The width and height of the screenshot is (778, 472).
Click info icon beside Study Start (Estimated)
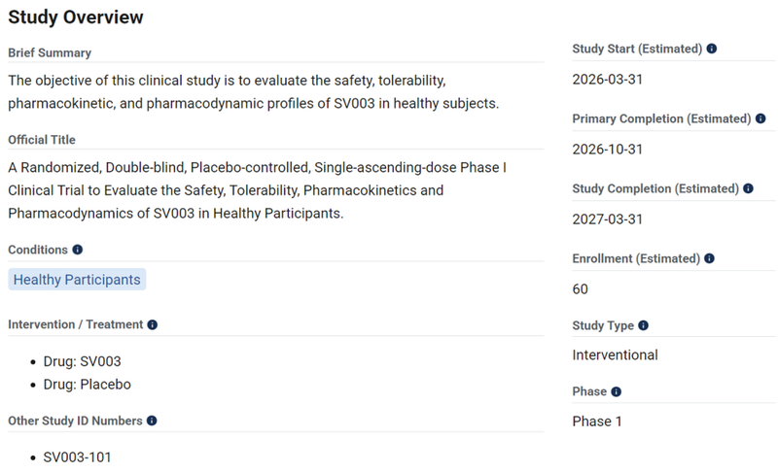[x=712, y=48]
